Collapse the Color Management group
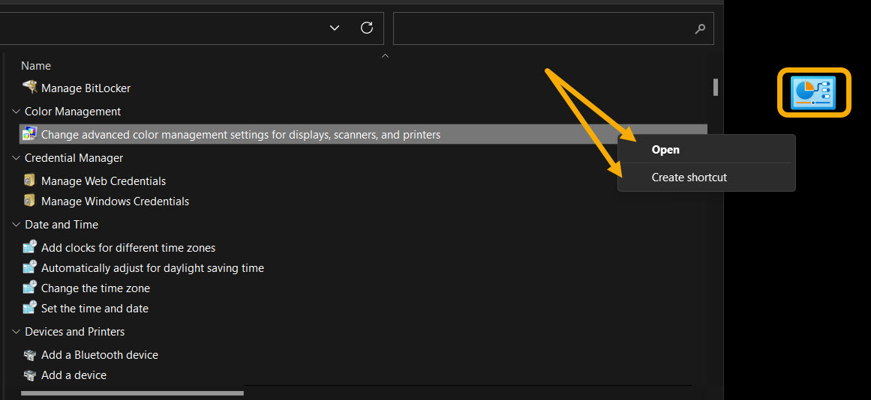Viewport: 871px width, 400px height. 15,112
